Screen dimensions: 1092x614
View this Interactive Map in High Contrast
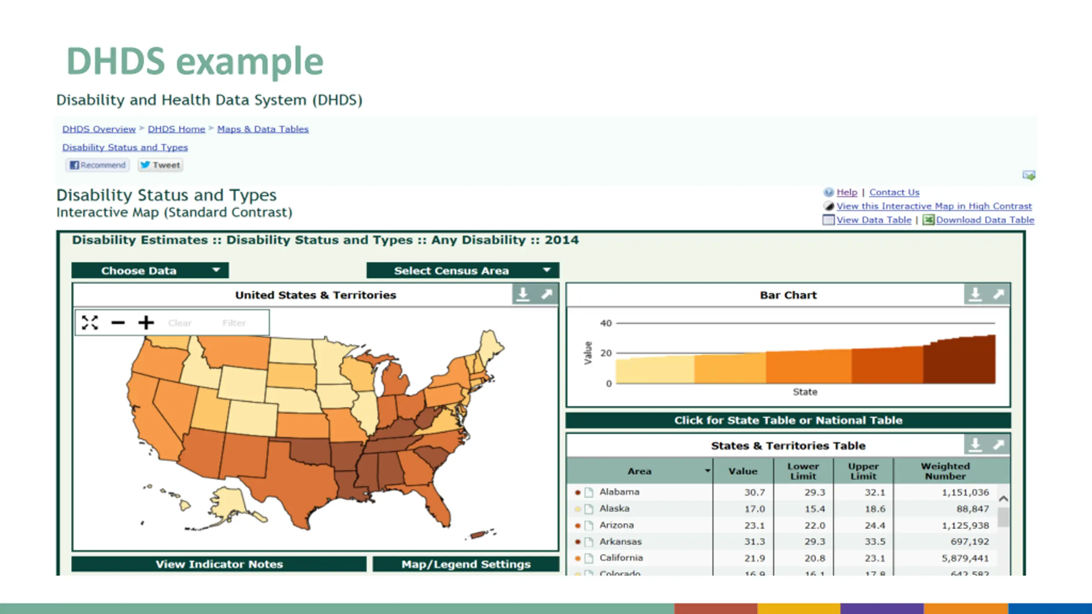tap(934, 206)
